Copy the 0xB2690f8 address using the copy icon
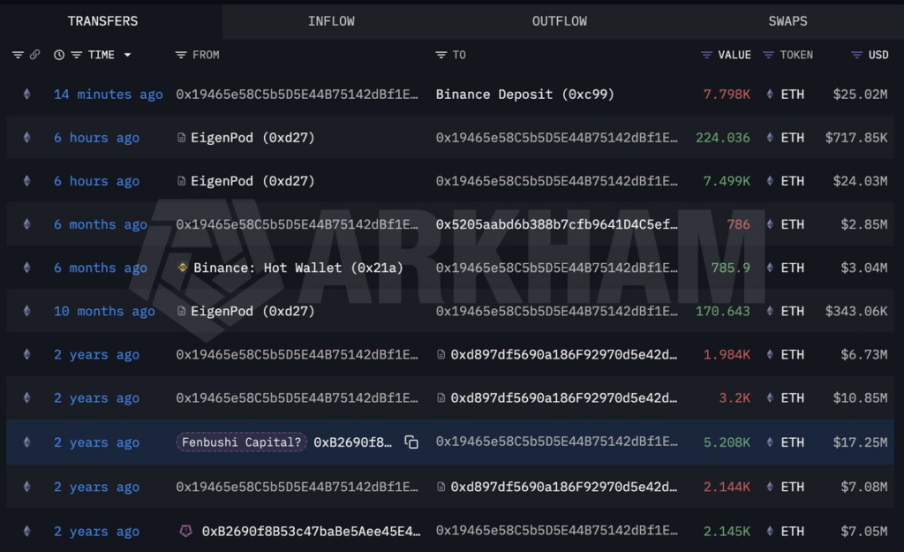Image resolution: width=904 pixels, height=552 pixels. tap(411, 442)
